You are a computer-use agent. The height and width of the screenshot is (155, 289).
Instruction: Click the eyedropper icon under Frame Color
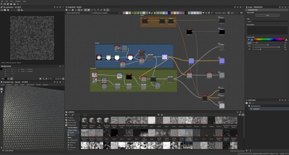pos(249,40)
